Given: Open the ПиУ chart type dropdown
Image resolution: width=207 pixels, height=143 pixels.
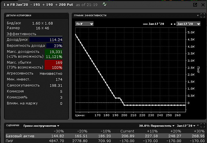Looking at the screenshot, I should 84,24.
